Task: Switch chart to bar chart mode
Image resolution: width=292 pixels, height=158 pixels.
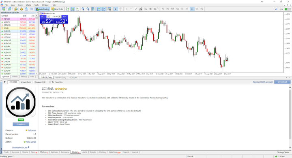Action: (x=67, y=9)
